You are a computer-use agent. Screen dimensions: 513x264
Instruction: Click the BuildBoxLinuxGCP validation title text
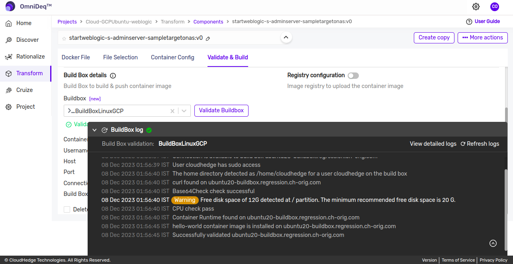pyautogui.click(x=183, y=144)
